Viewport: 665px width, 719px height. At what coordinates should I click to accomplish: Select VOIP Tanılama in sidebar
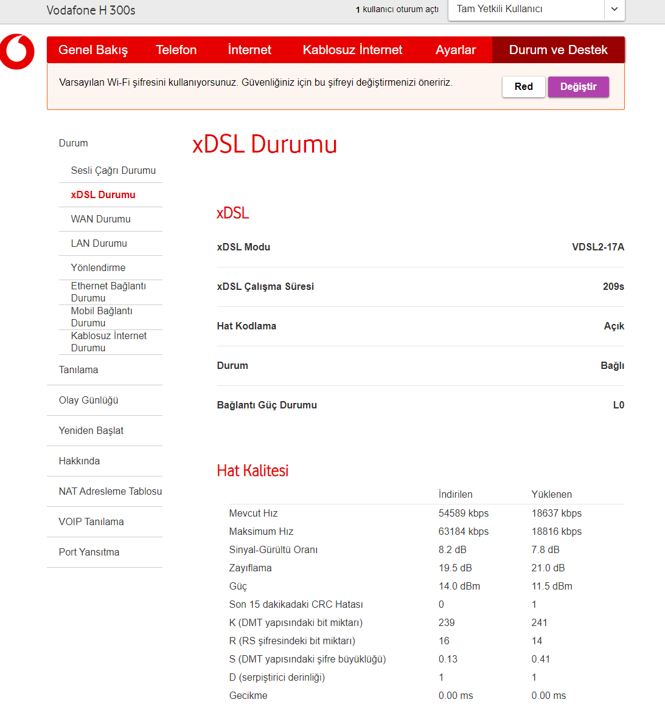click(91, 522)
